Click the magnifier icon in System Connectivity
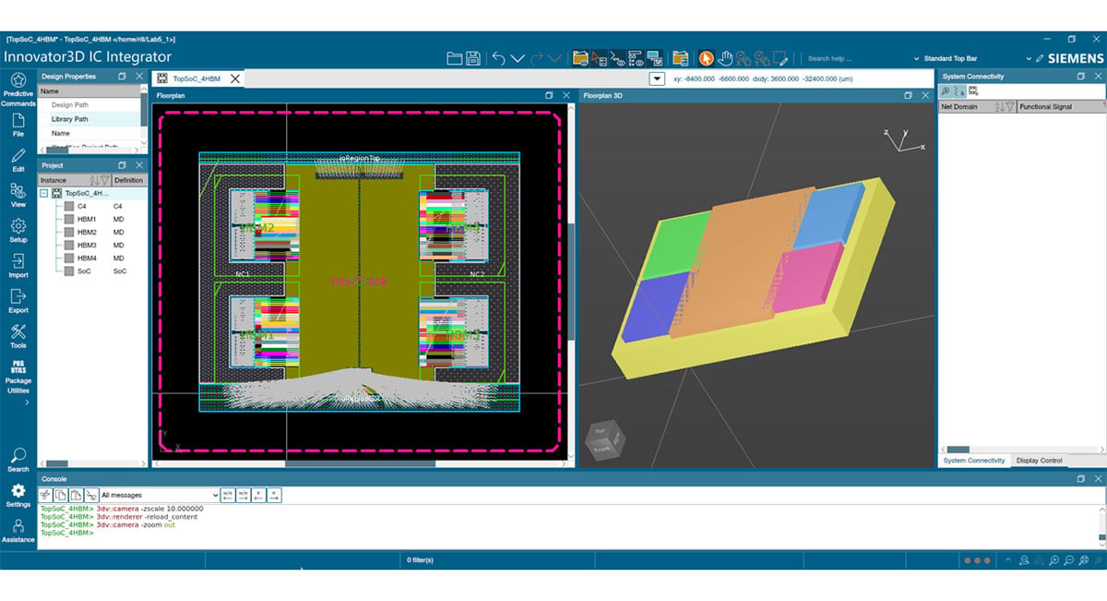 coord(946,91)
